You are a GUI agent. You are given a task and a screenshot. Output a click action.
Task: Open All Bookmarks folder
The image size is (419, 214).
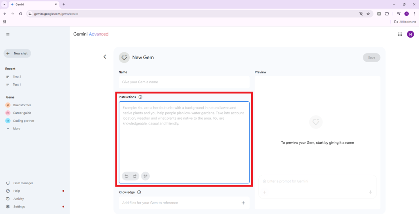[405, 22]
